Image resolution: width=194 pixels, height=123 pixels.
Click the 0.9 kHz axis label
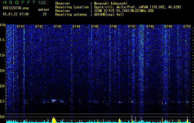(x=2, y=71)
